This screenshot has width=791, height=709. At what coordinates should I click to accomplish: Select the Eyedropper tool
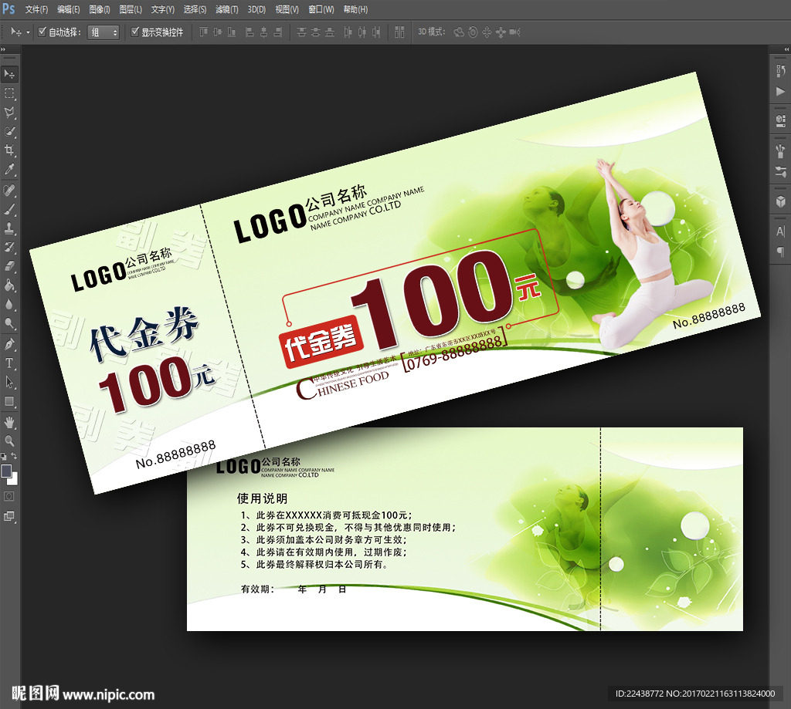pyautogui.click(x=9, y=170)
